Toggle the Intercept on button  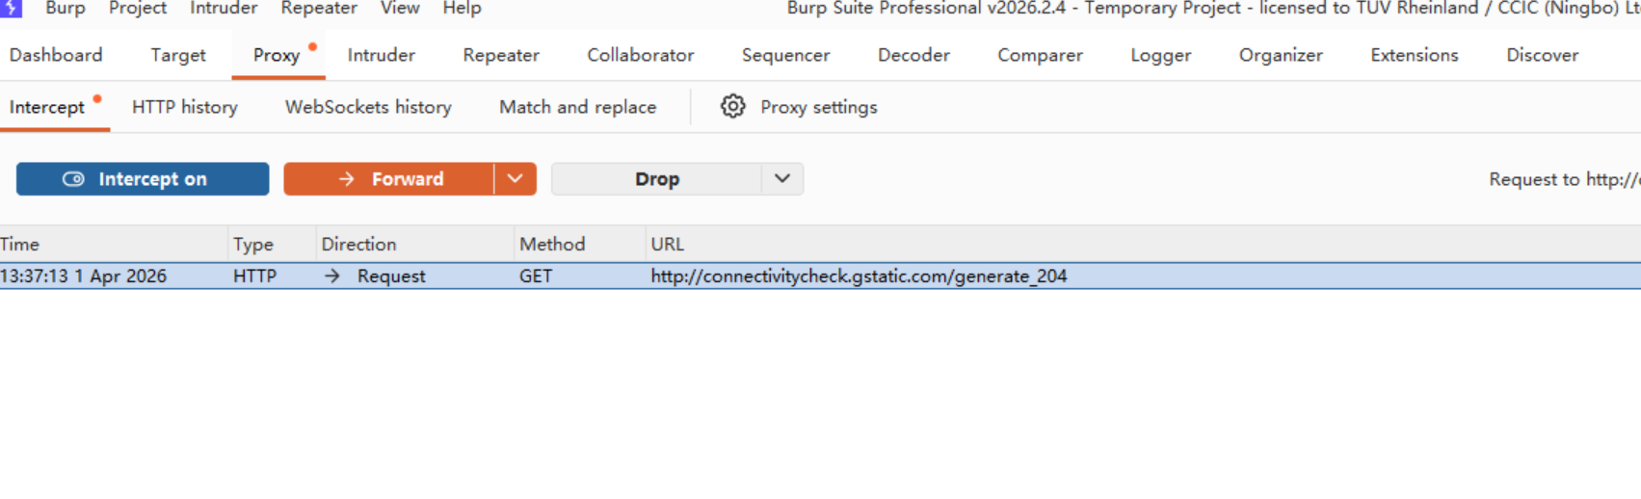point(143,179)
